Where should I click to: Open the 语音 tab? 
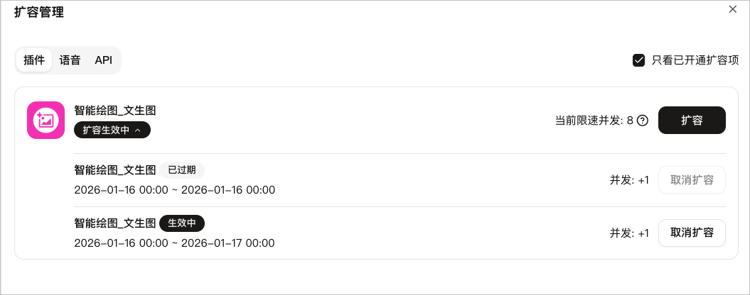pyautogui.click(x=70, y=60)
